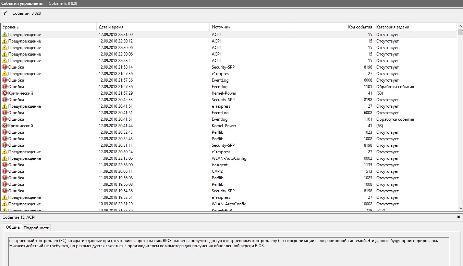Click warning icon of e1rexpress event at 19:53:51
This screenshot has width=463, height=266.
click(x=5, y=197)
